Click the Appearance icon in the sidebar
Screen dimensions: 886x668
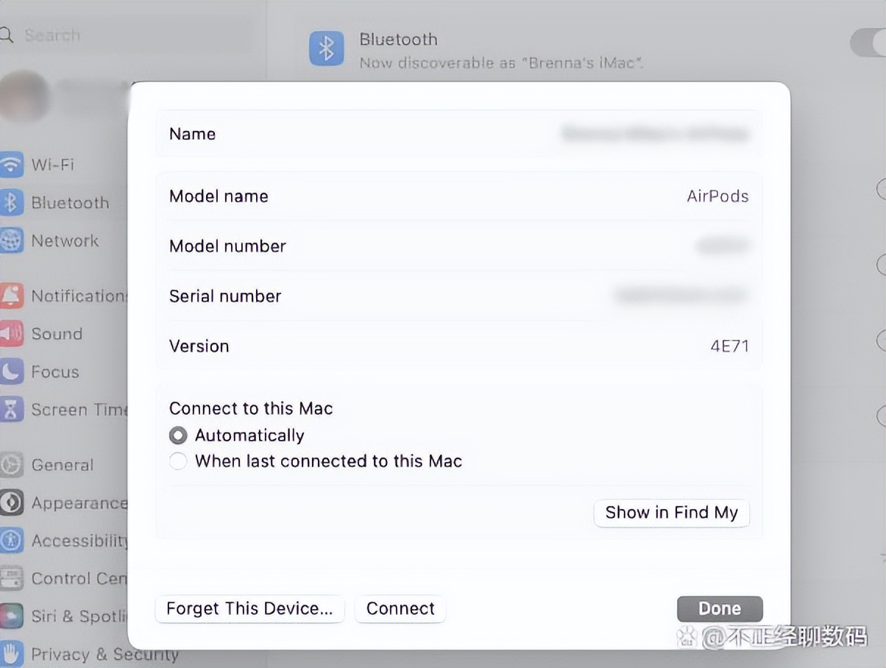tap(10, 503)
